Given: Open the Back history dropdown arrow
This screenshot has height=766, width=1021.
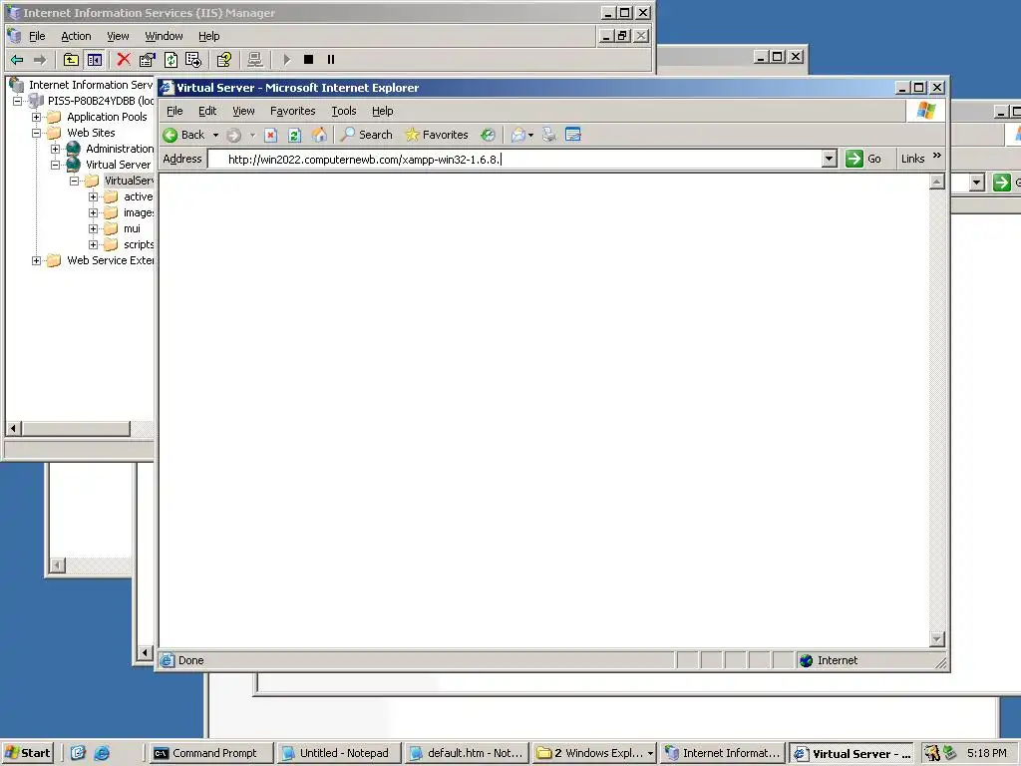Looking at the screenshot, I should pyautogui.click(x=215, y=136).
